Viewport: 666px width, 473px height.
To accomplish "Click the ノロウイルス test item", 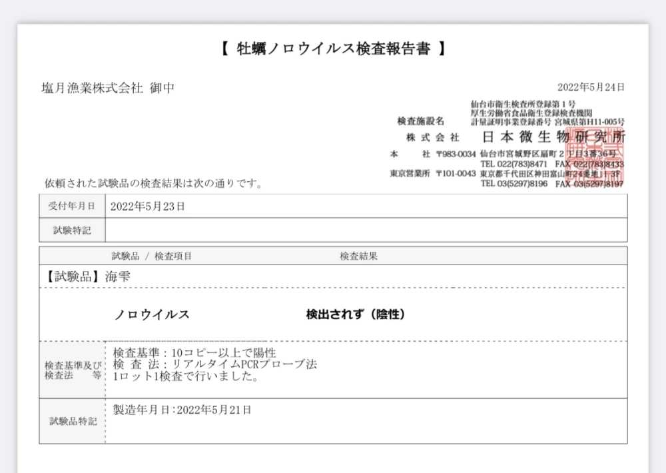I will click(152, 314).
